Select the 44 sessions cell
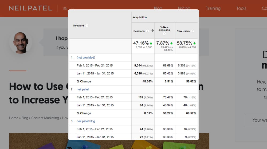The image size is (267, 149). pyautogui.click(x=143, y=129)
